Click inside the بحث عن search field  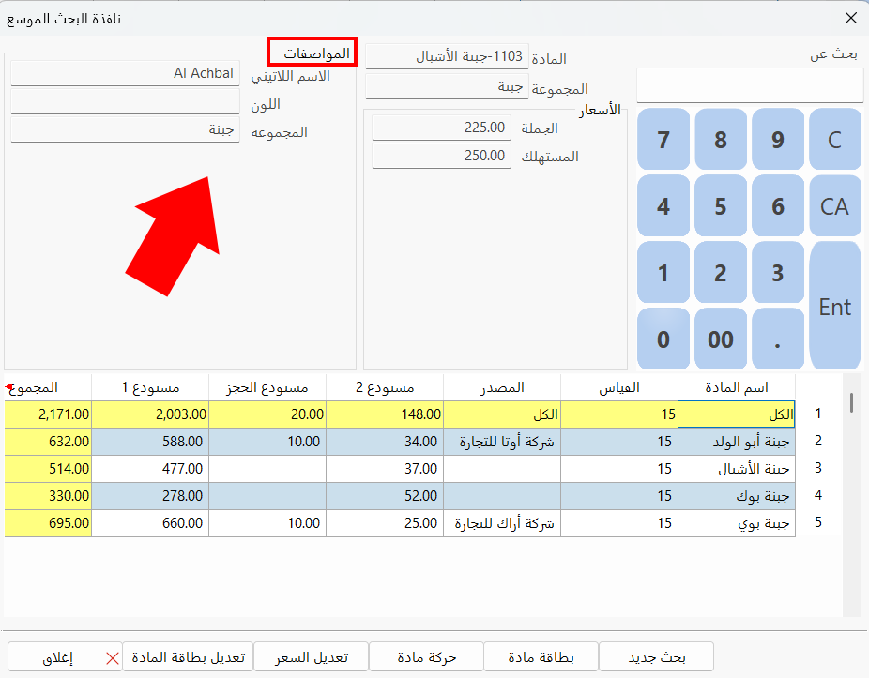click(x=749, y=84)
